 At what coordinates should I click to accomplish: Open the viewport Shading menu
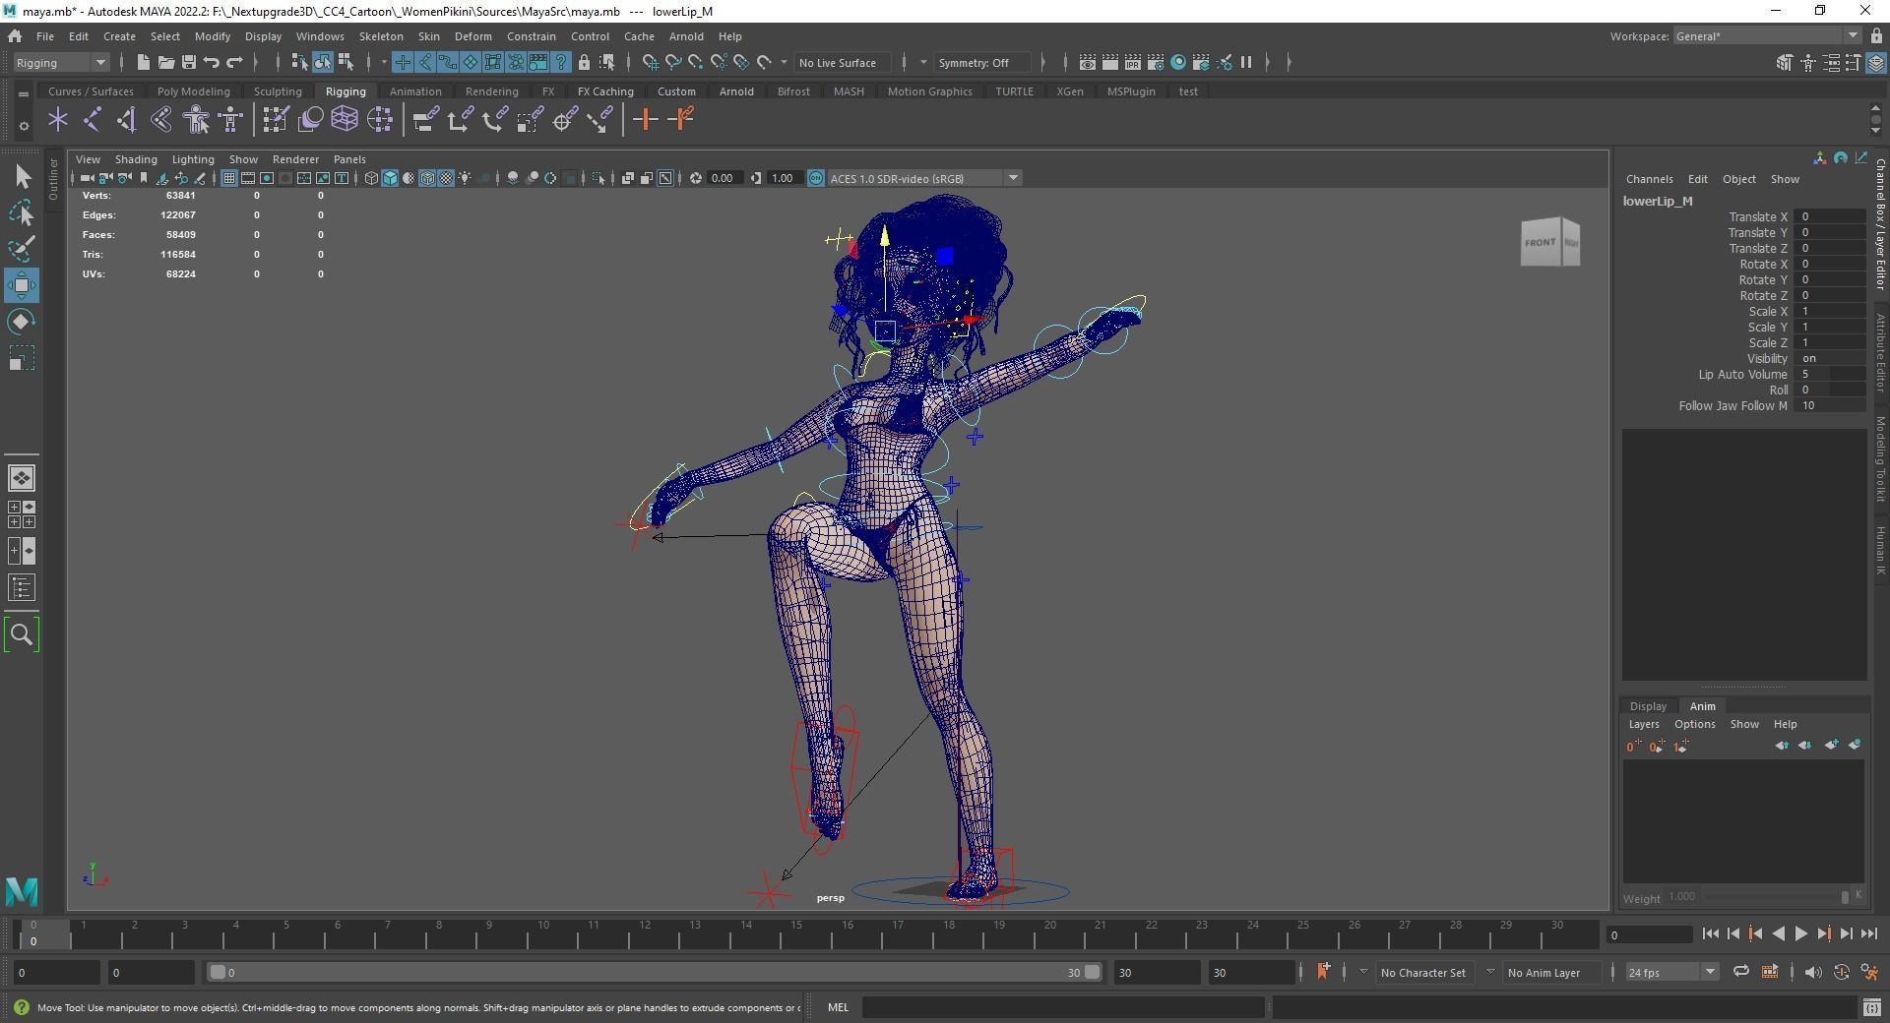point(136,159)
